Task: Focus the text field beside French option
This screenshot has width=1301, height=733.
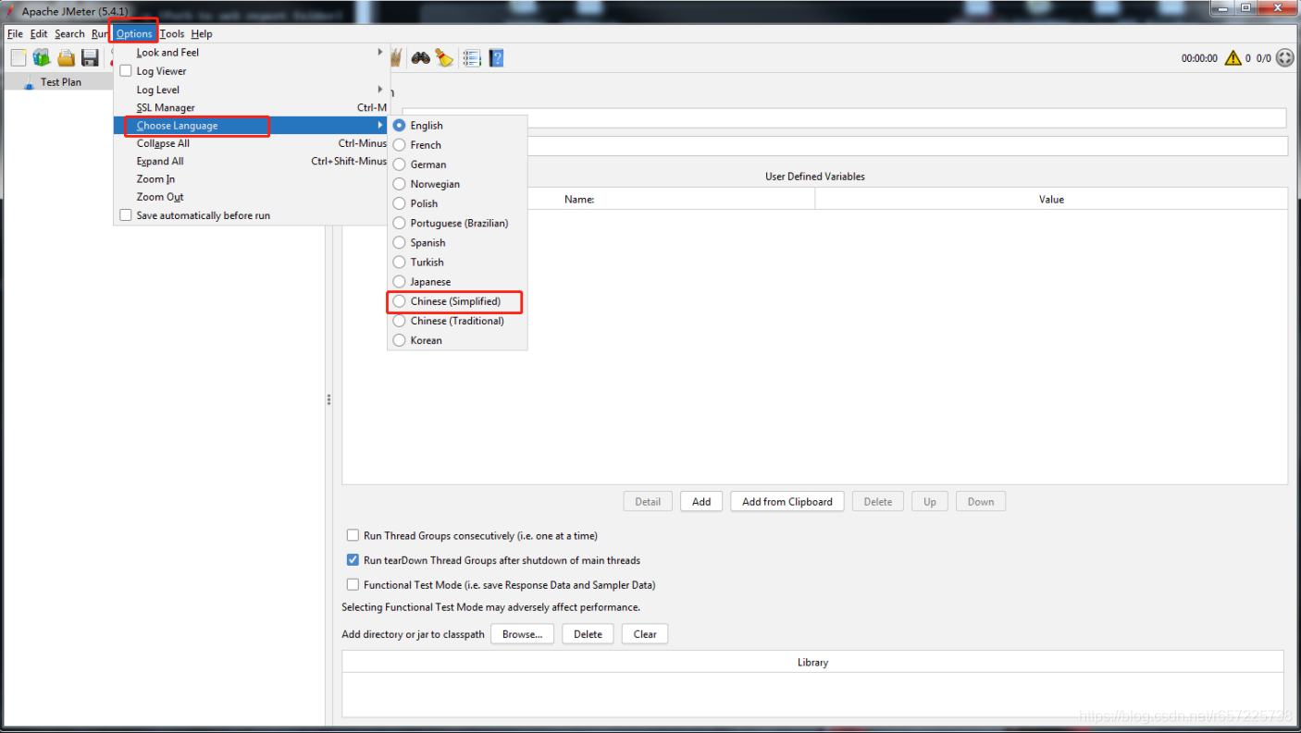Action: [x=907, y=146]
